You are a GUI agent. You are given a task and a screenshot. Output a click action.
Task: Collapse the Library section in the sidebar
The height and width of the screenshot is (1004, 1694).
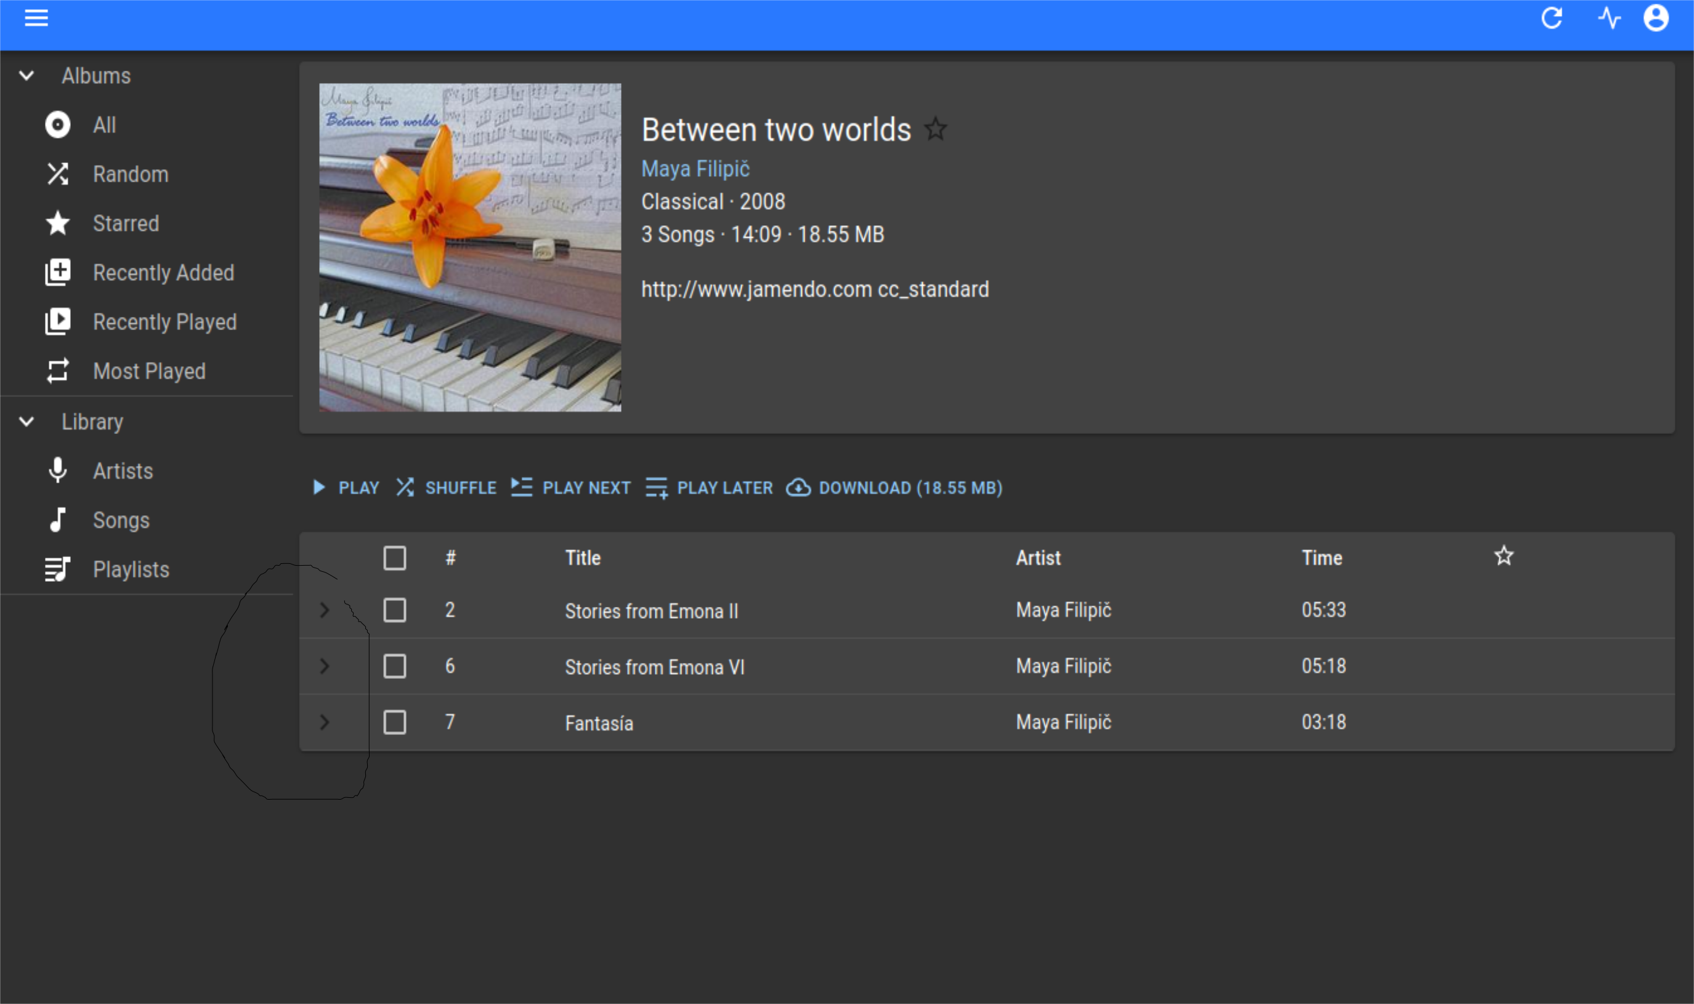pyautogui.click(x=26, y=422)
